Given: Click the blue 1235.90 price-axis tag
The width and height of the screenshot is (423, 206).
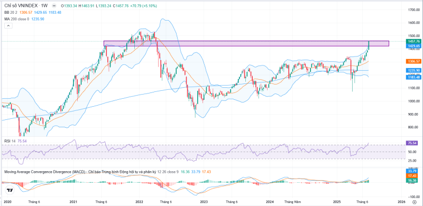Looking at the screenshot, I should point(413,70).
